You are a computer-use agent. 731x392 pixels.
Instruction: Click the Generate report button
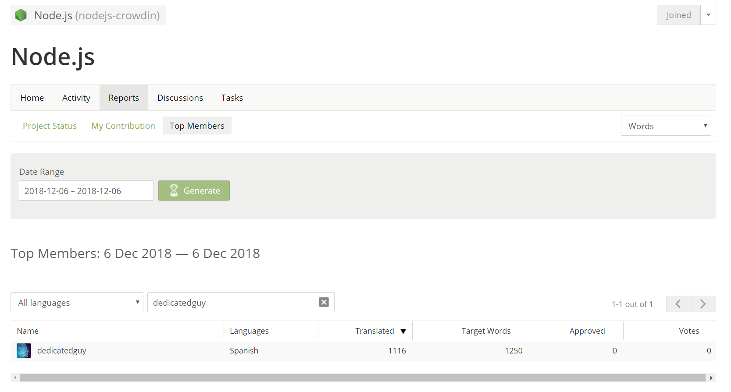pos(194,191)
